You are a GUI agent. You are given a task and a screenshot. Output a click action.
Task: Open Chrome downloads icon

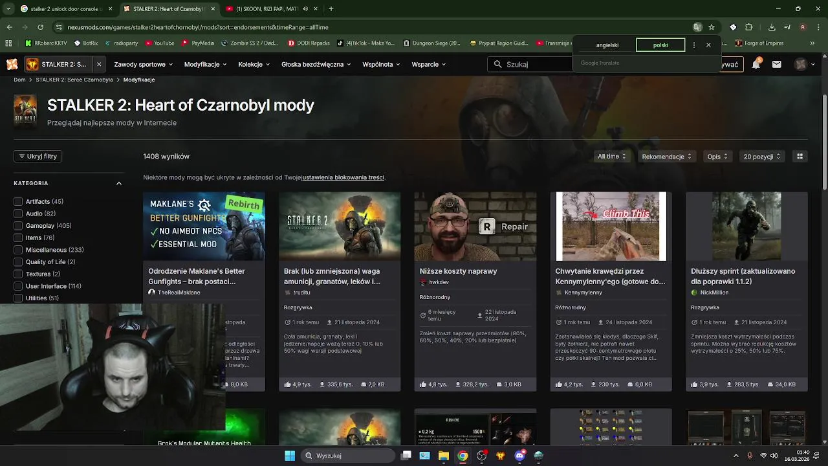click(x=772, y=27)
